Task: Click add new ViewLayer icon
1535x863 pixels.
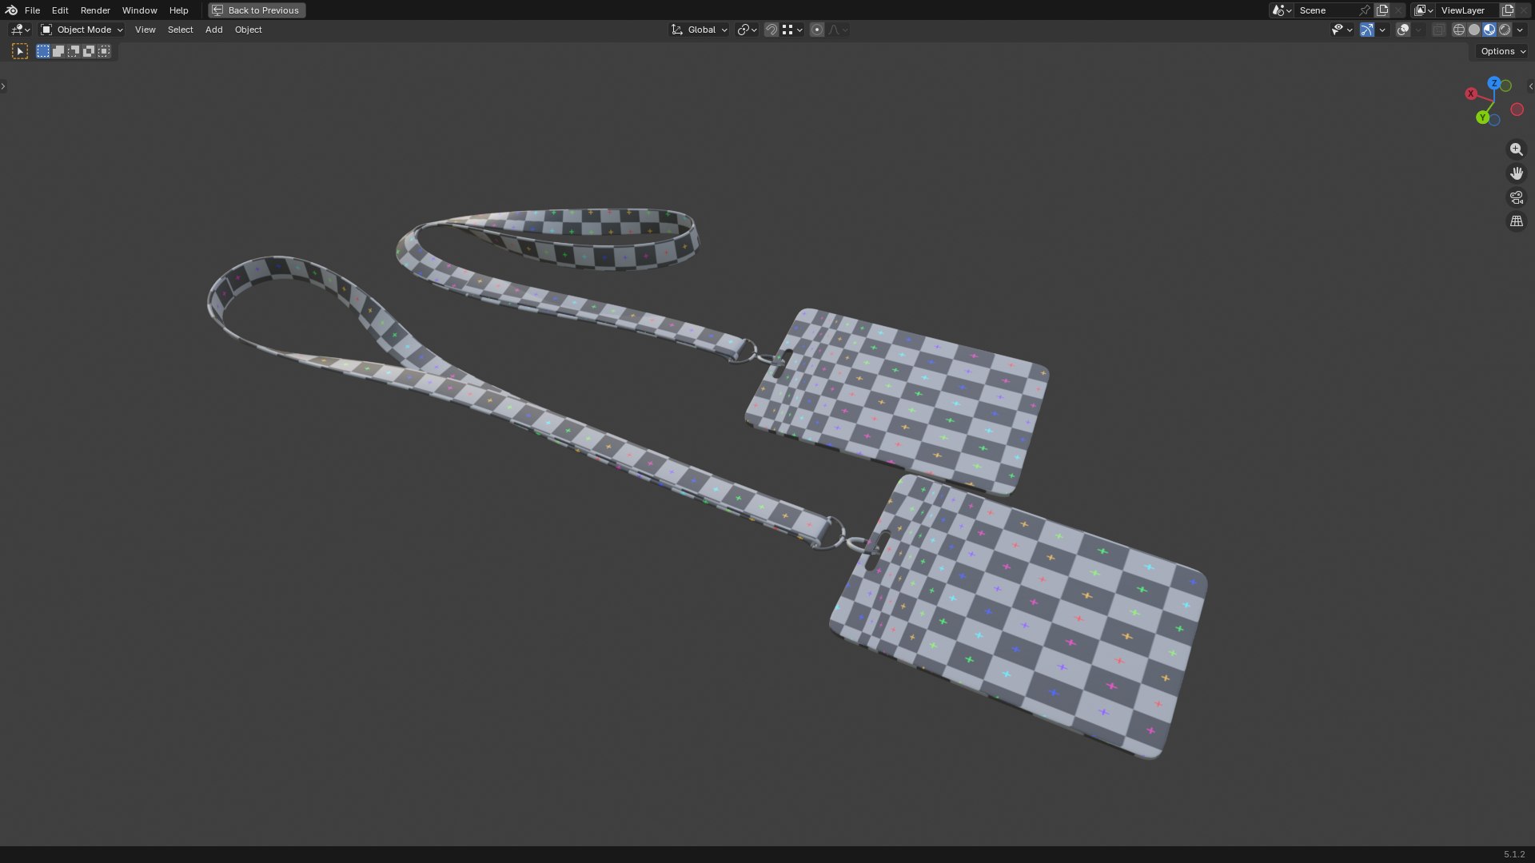Action: [1508, 10]
